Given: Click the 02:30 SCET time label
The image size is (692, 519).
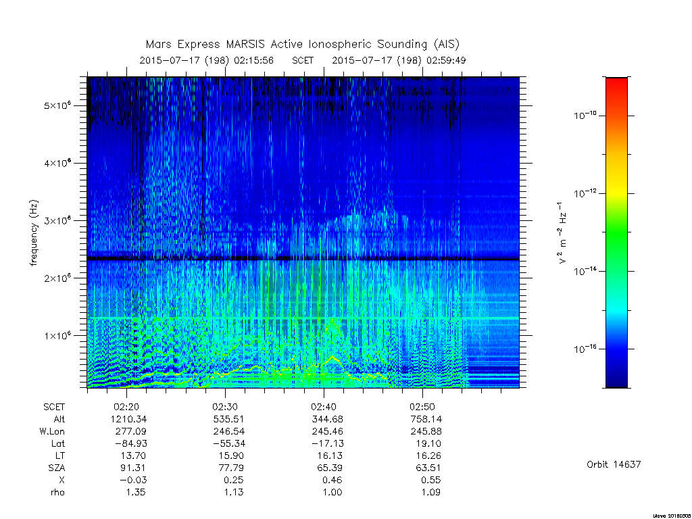Looking at the screenshot, I should [x=225, y=406].
